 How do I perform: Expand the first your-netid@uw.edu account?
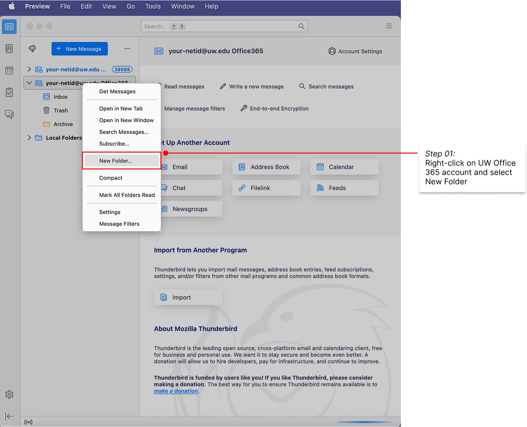(29, 69)
